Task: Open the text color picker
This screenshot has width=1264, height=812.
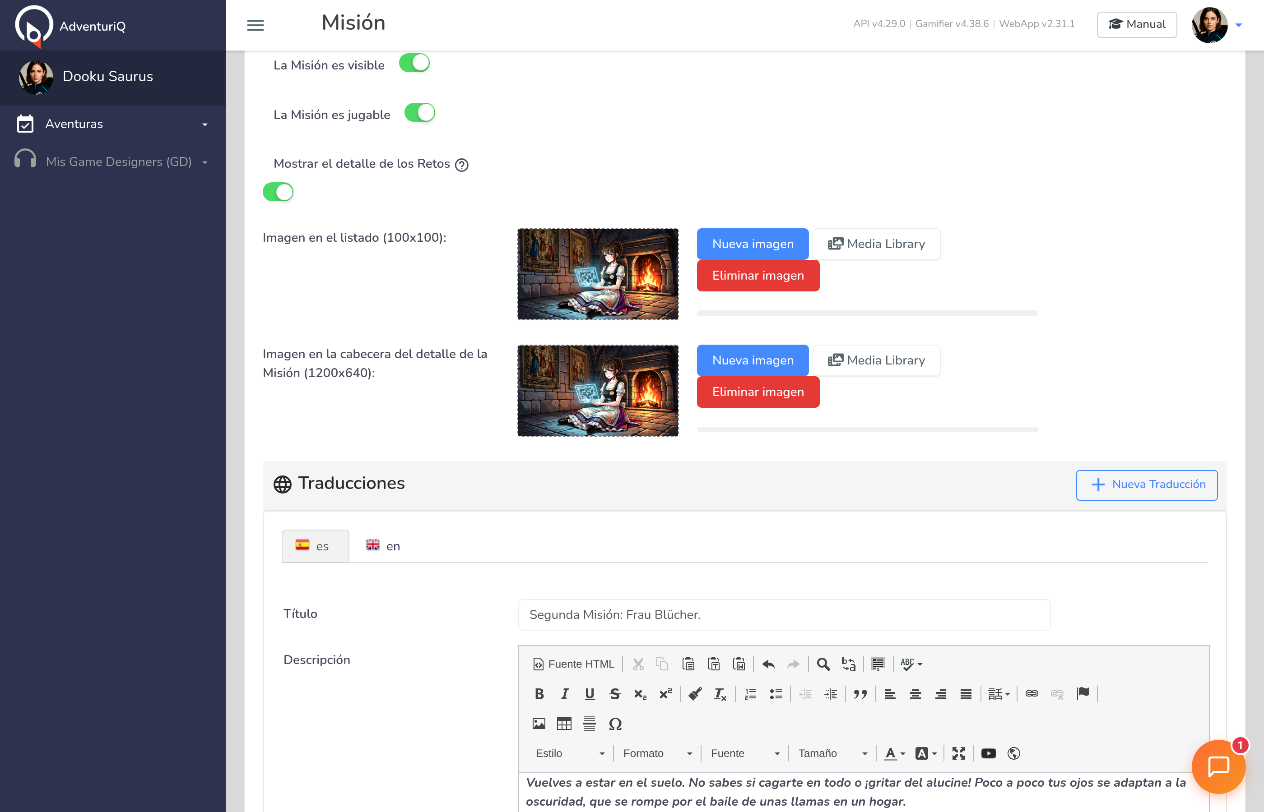Action: [895, 753]
